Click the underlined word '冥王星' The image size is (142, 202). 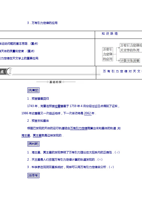pos(37,136)
